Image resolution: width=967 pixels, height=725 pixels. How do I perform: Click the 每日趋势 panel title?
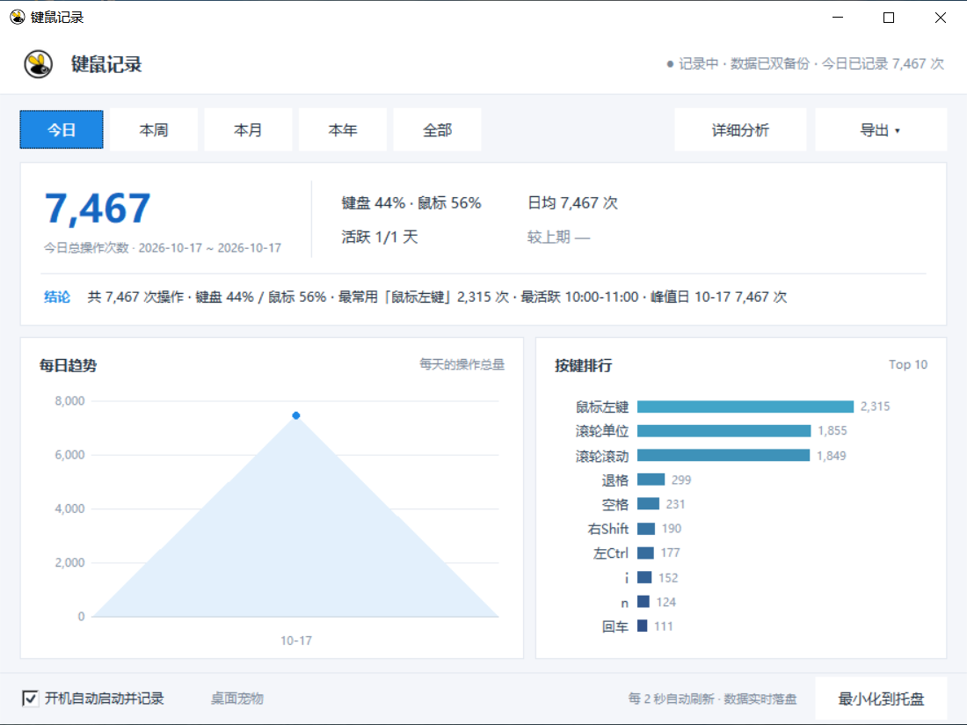click(68, 365)
